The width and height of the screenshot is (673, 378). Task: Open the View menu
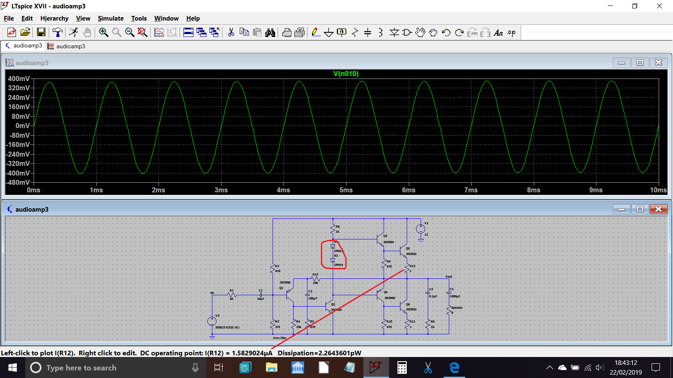83,18
